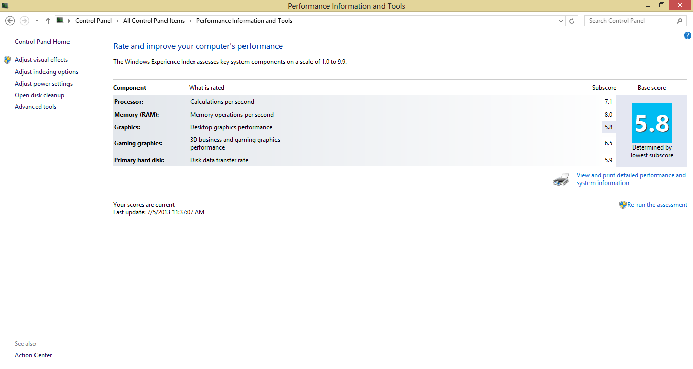Click the Primary hard disk subscore 5.9
Screen dimensions: 693x369
[x=608, y=160]
